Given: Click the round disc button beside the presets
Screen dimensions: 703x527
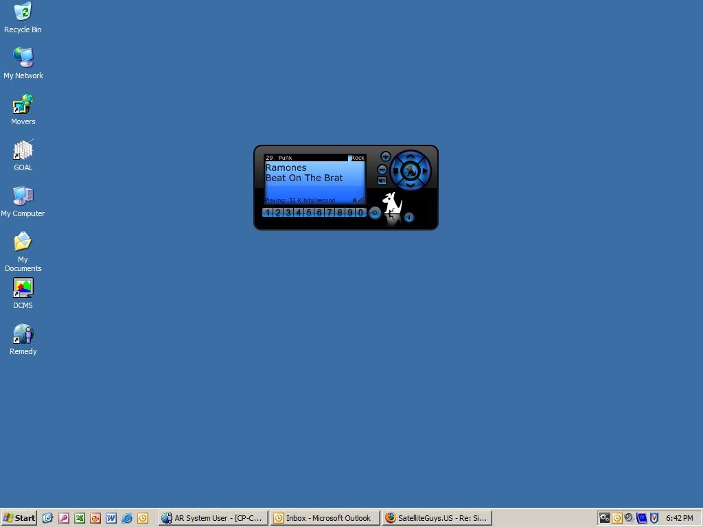Looking at the screenshot, I should pos(375,213).
